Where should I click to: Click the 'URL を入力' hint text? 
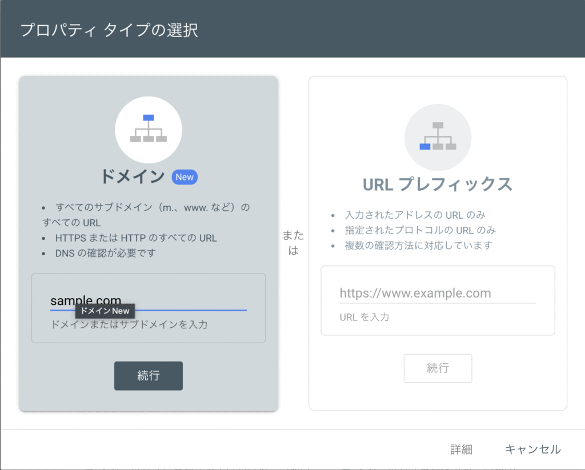(x=364, y=317)
